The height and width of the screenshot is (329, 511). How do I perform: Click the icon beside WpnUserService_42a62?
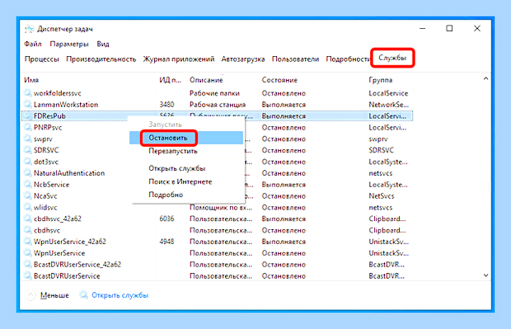28,242
